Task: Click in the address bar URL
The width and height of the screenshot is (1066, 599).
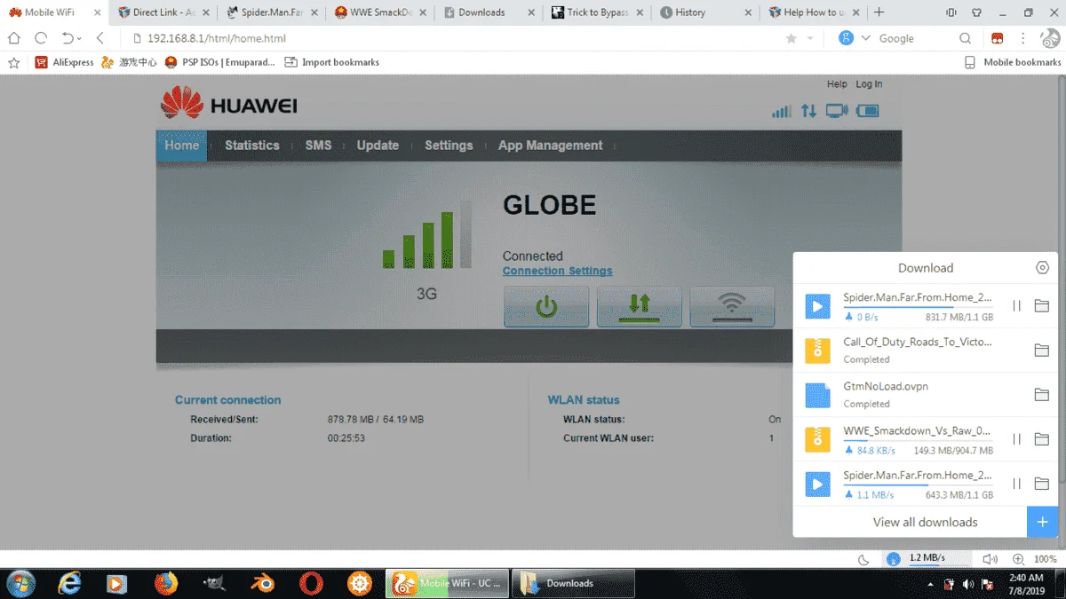Action: coord(216,38)
